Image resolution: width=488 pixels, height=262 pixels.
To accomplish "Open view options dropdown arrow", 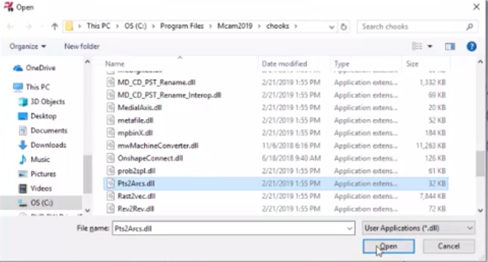I will click(430, 46).
